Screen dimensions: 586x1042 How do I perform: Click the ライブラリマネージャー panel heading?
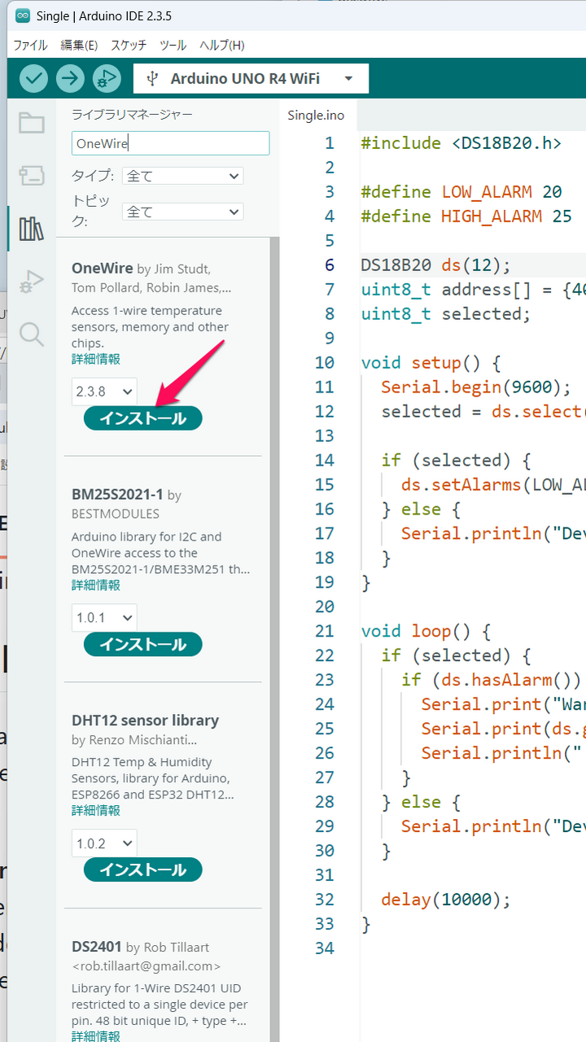[132, 114]
